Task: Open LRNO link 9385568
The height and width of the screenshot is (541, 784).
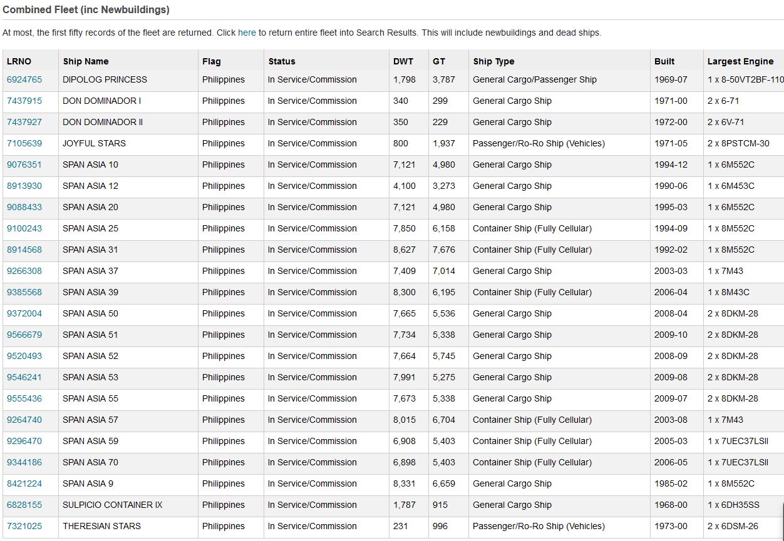Action: click(24, 292)
